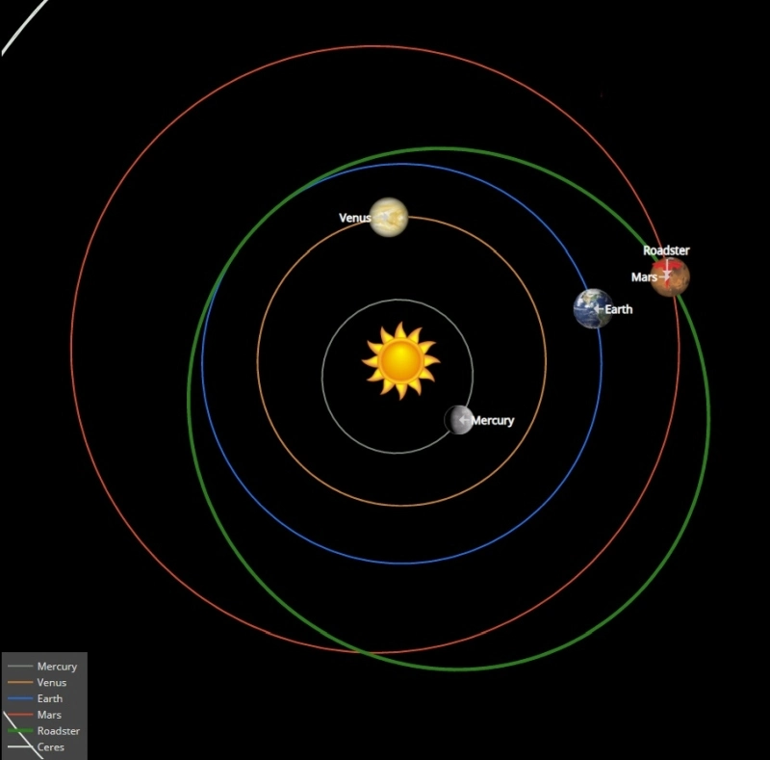Click the Venus text label on the orbit

[x=353, y=218]
